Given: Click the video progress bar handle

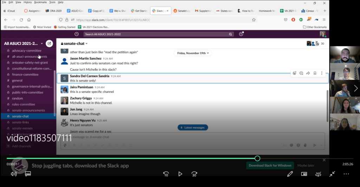Looking at the screenshot, I should pyautogui.click(x=257, y=159).
